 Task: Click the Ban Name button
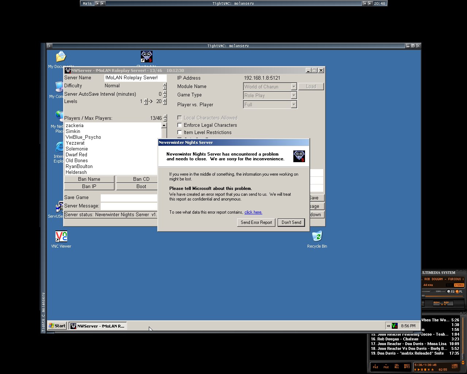(x=89, y=179)
